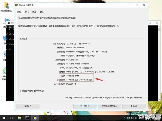The height and width of the screenshot is (121, 162).
Task: Go to next page with 下一页(N)
Action: 85,106
